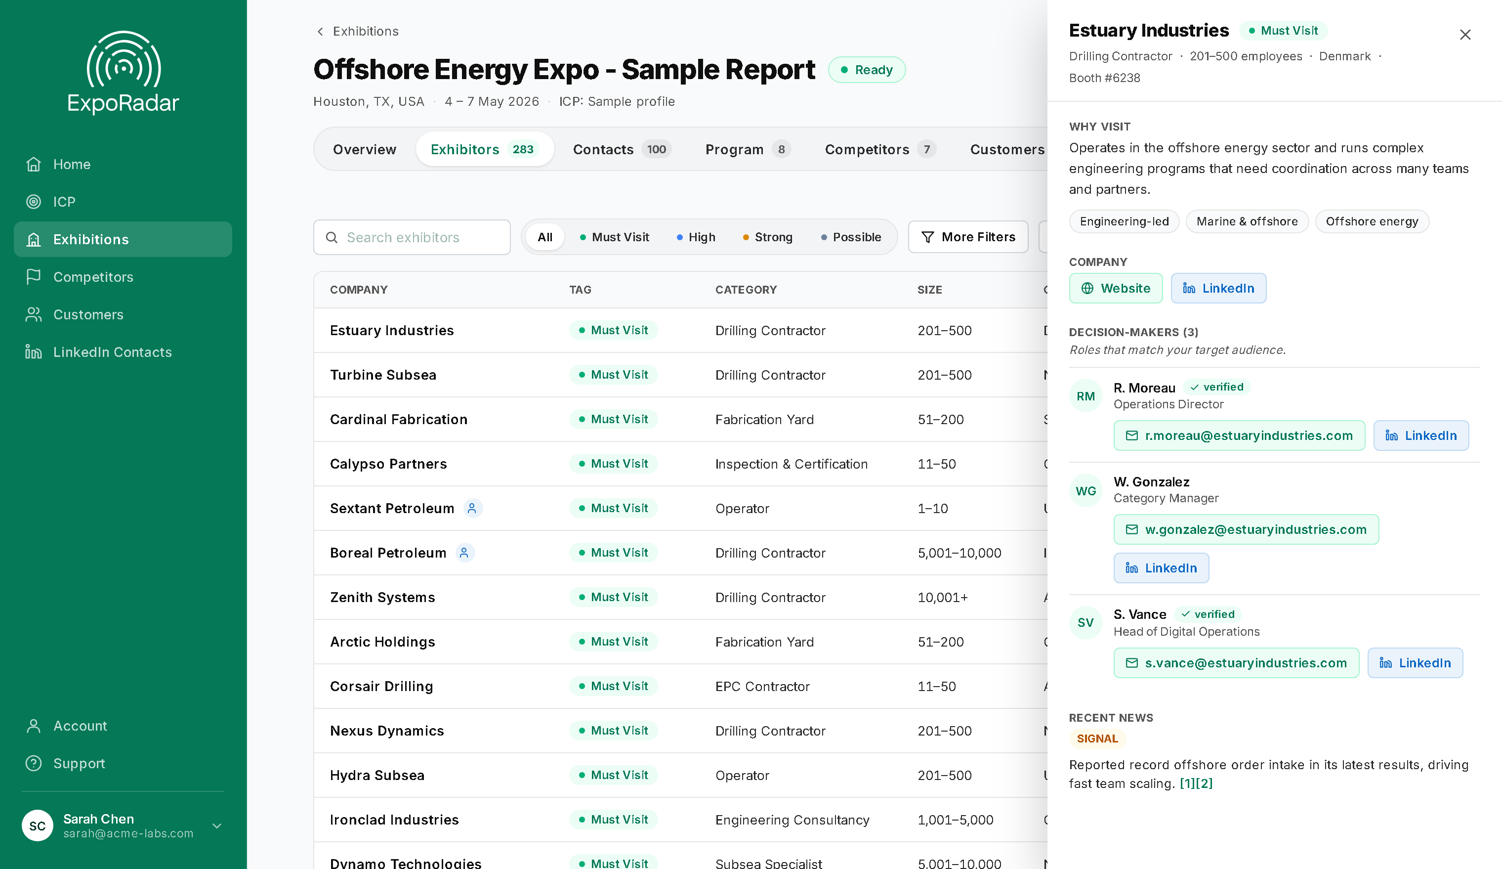
Task: Open the Ironclad Industries row
Action: point(680,820)
